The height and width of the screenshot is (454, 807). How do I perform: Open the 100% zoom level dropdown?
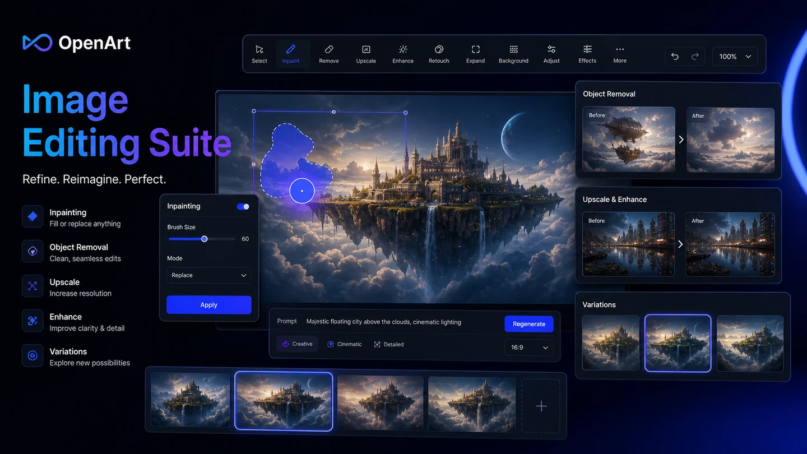point(735,57)
